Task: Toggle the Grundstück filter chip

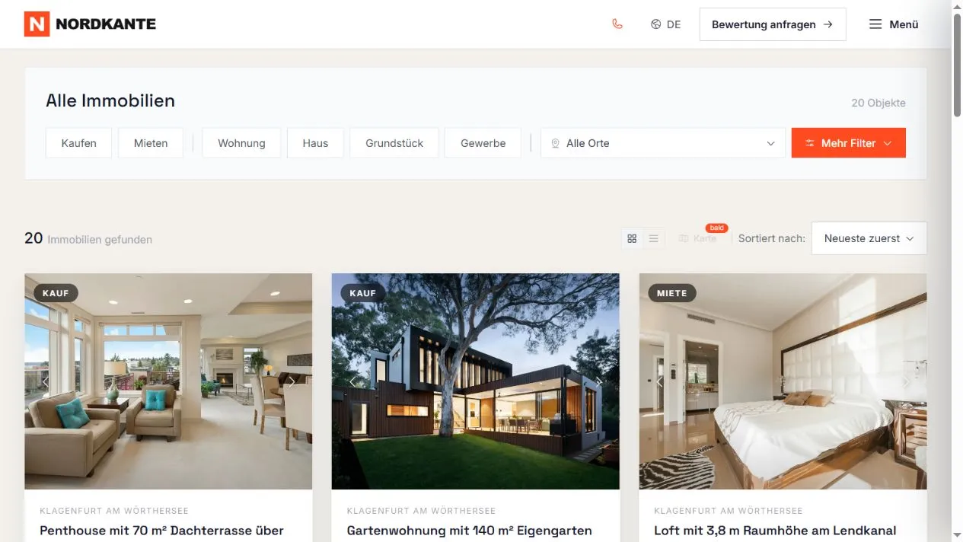Action: [x=394, y=143]
